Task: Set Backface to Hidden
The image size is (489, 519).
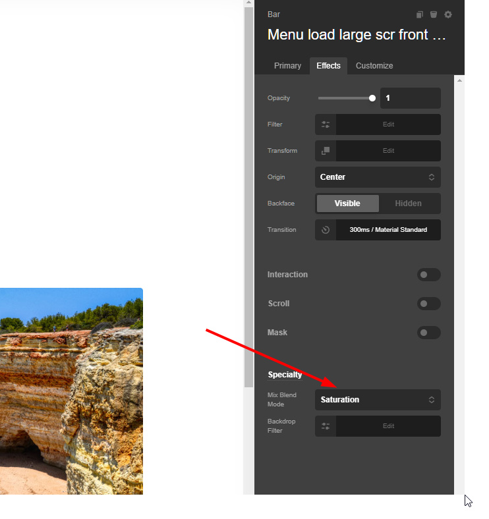Action: click(x=408, y=204)
